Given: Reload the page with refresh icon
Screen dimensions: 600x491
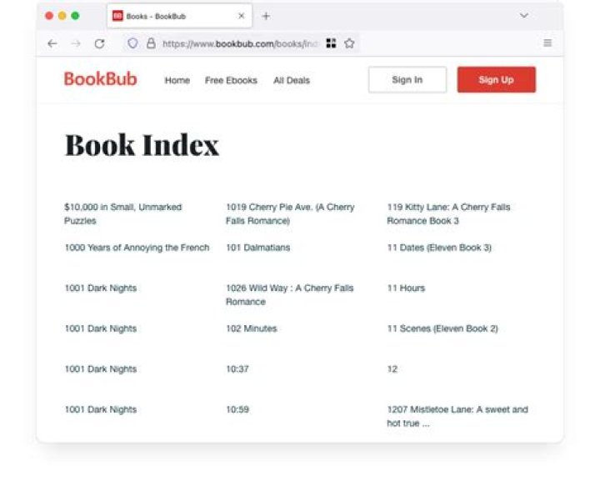Looking at the screenshot, I should [x=99, y=43].
